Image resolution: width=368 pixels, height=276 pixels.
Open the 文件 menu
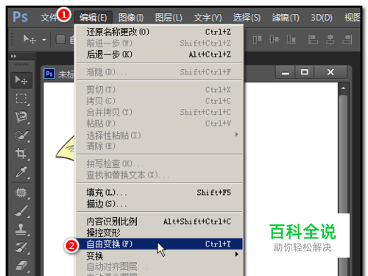(x=49, y=18)
